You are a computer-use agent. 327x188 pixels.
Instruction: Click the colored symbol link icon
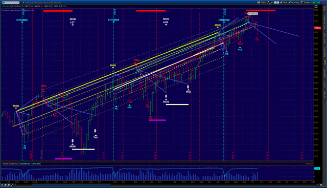[x=24, y=3]
